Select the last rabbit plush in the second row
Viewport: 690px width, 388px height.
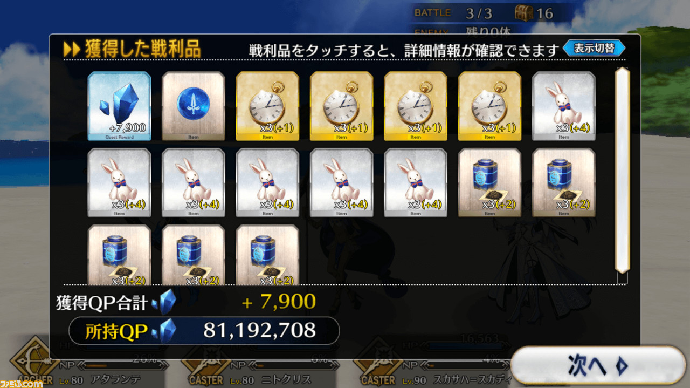pyautogui.click(x=416, y=182)
